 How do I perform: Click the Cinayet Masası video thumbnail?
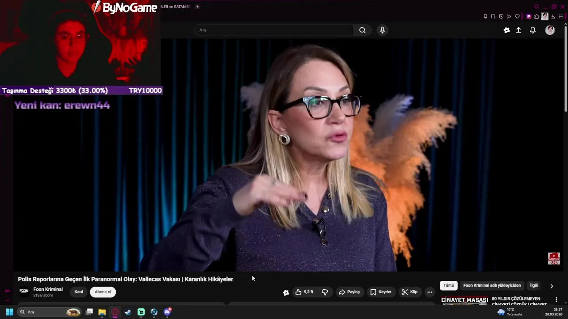click(x=465, y=301)
